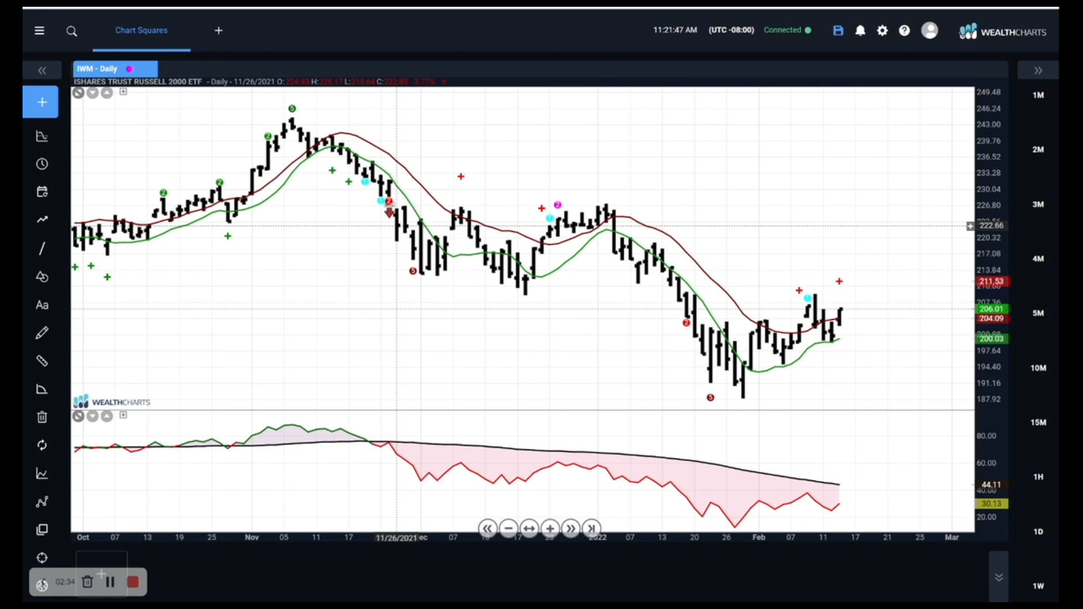The height and width of the screenshot is (609, 1083).
Task: Open the notifications bell
Action: tap(860, 30)
